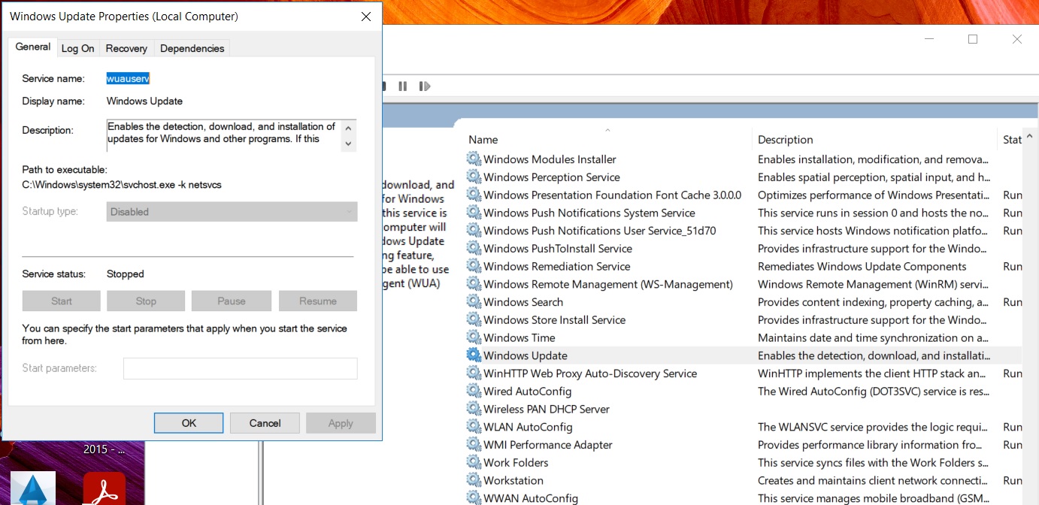Viewport: 1039px width, 505px height.
Task: Select the Windows Time row
Action: [x=743, y=337]
